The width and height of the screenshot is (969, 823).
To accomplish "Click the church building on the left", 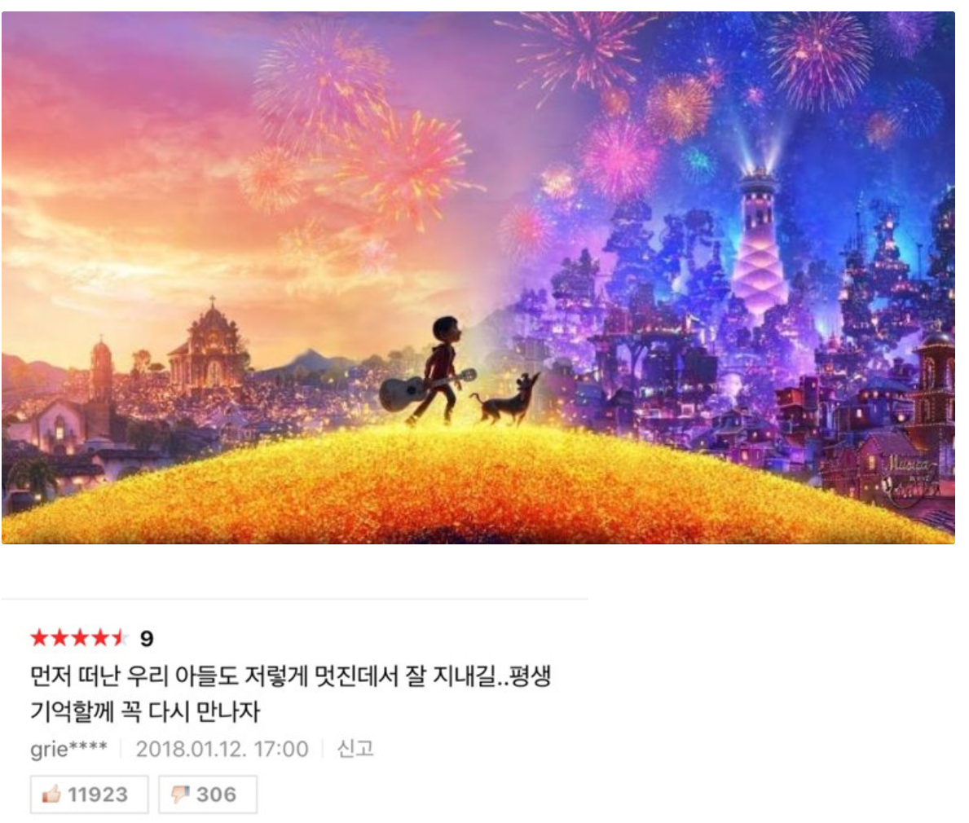I will [209, 349].
